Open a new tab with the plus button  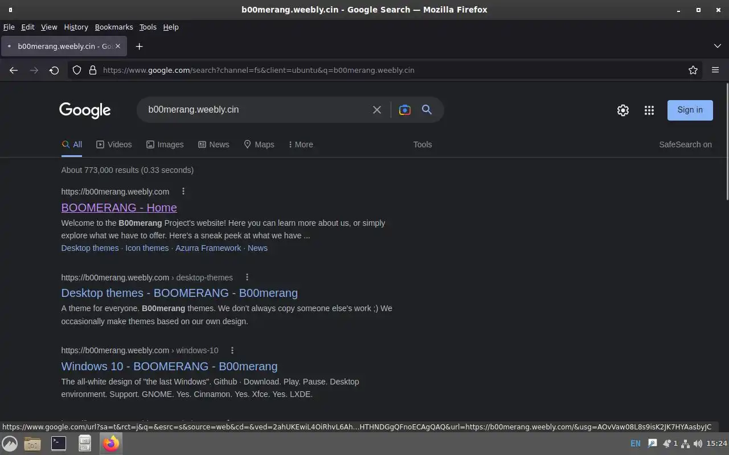coord(139,46)
